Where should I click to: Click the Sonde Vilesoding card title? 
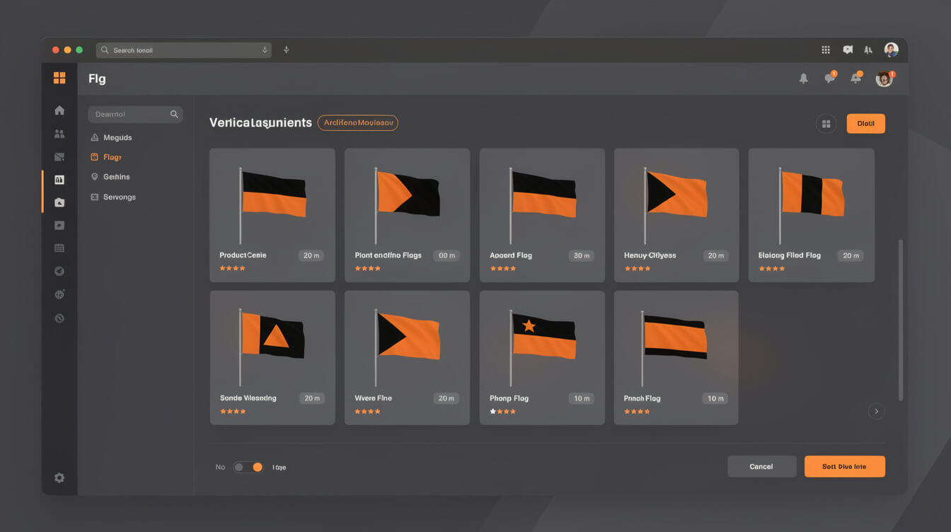[x=248, y=398]
